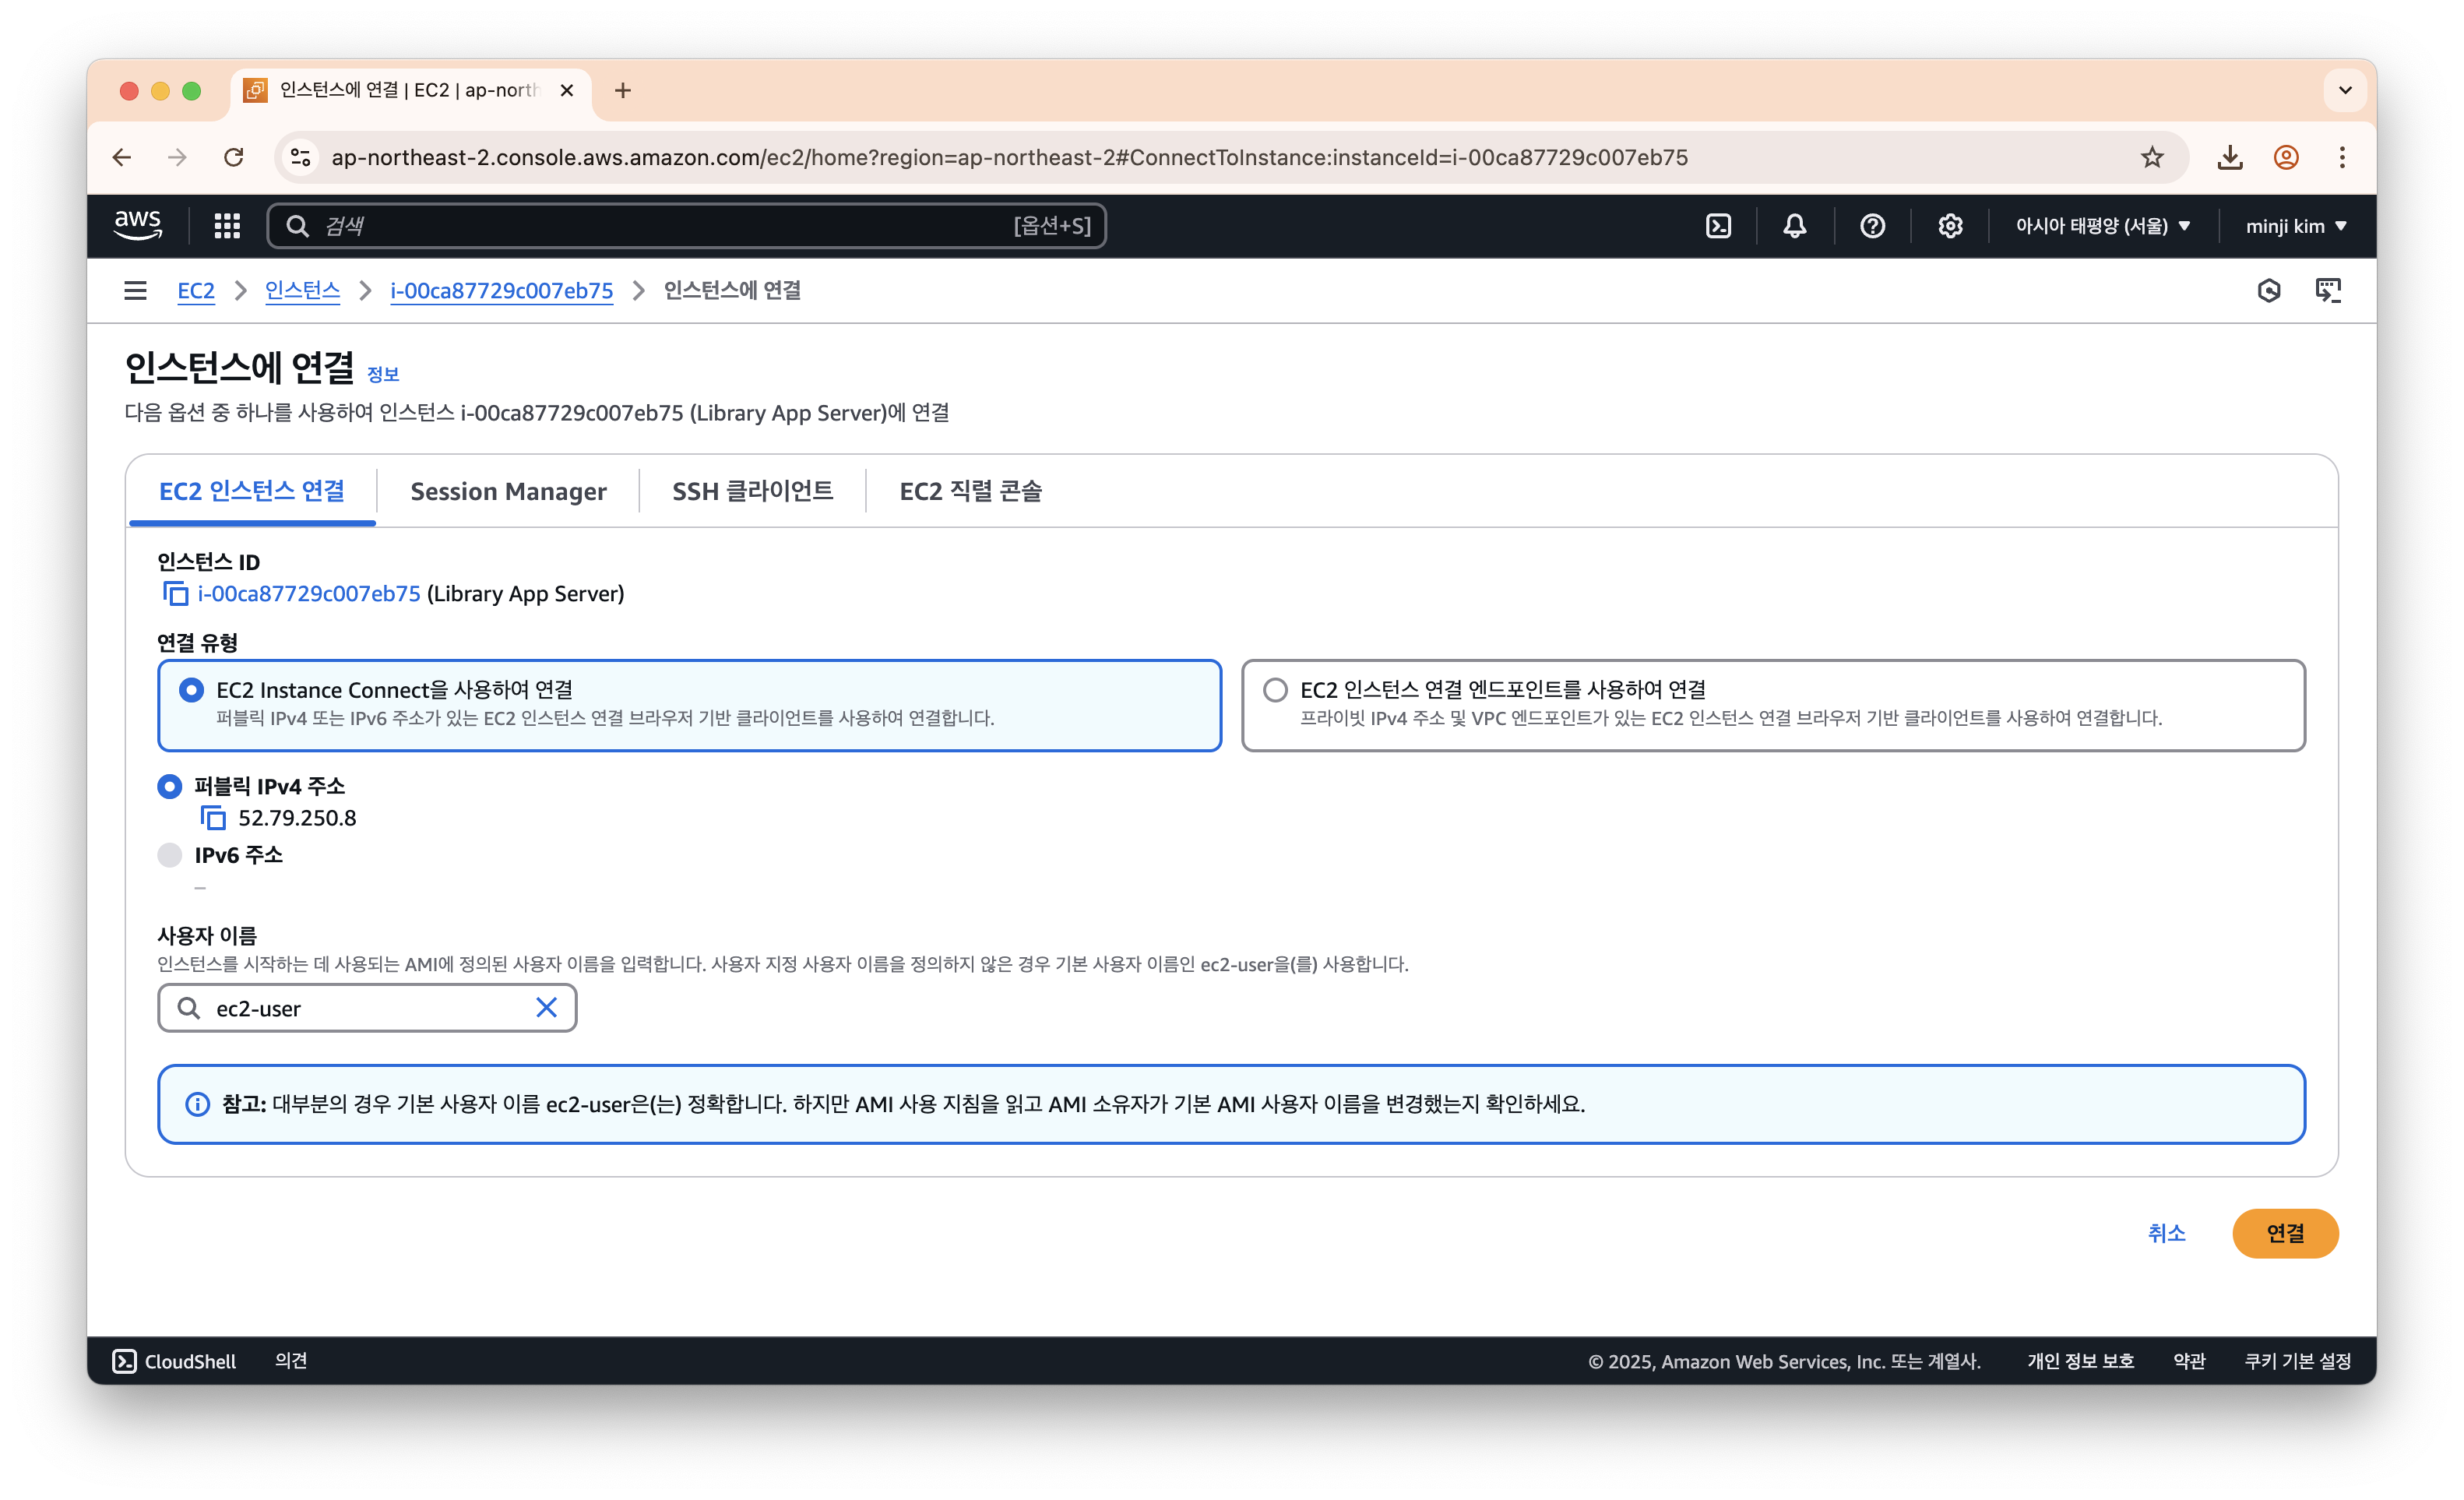Click the monitor icon at breadcrumb right
Screen dimensions: 2464x1500
coord(2328,291)
